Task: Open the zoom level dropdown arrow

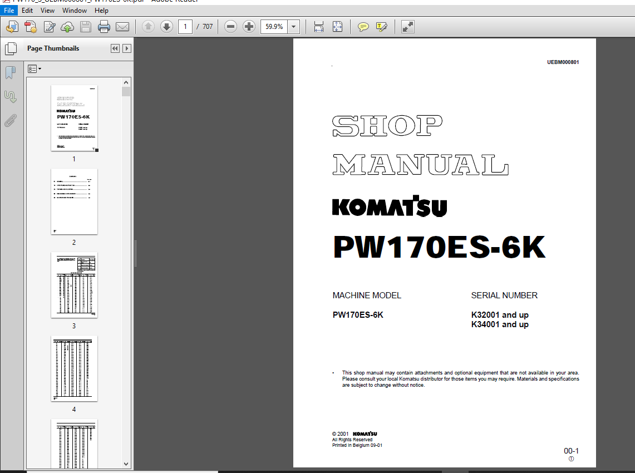Action: click(294, 27)
